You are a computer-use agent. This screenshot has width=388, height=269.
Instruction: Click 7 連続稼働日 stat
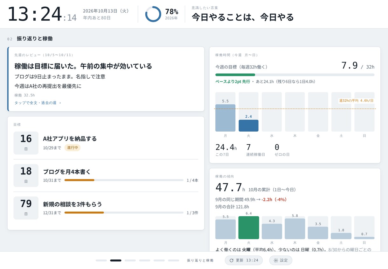(255, 150)
